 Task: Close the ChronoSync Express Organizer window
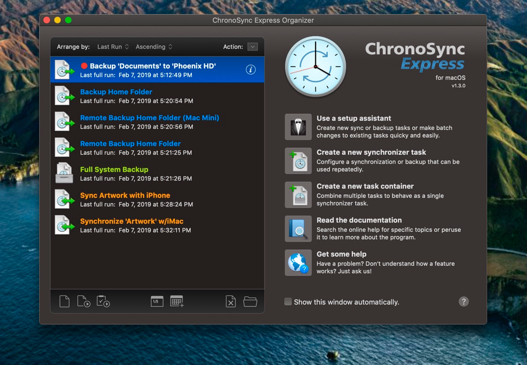pyautogui.click(x=47, y=20)
